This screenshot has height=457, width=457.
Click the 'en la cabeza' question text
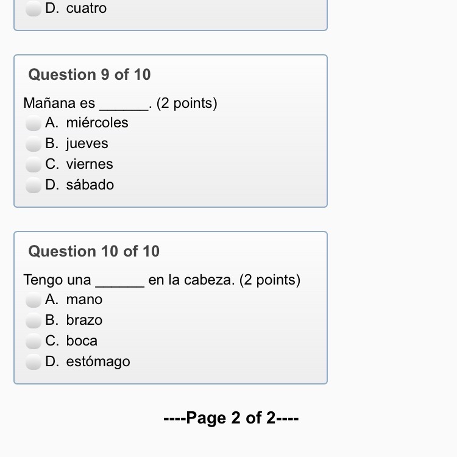point(191,280)
